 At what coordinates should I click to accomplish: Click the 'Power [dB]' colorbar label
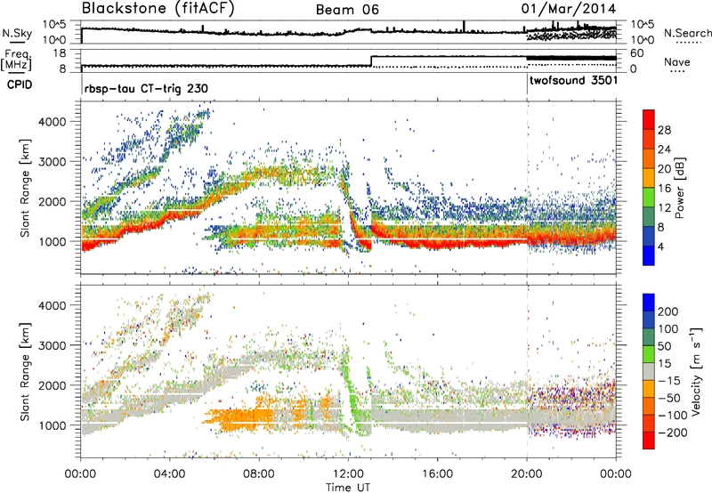tap(680, 188)
